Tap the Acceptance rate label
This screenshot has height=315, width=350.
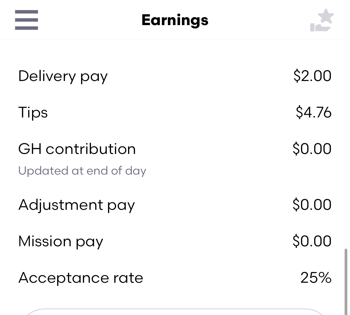click(81, 278)
